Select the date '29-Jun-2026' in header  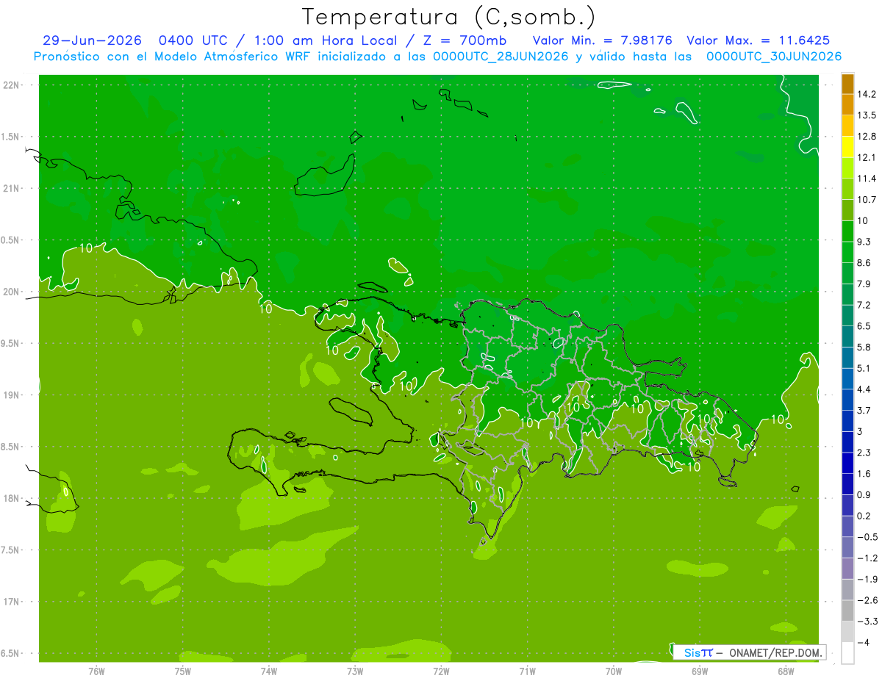(x=92, y=40)
